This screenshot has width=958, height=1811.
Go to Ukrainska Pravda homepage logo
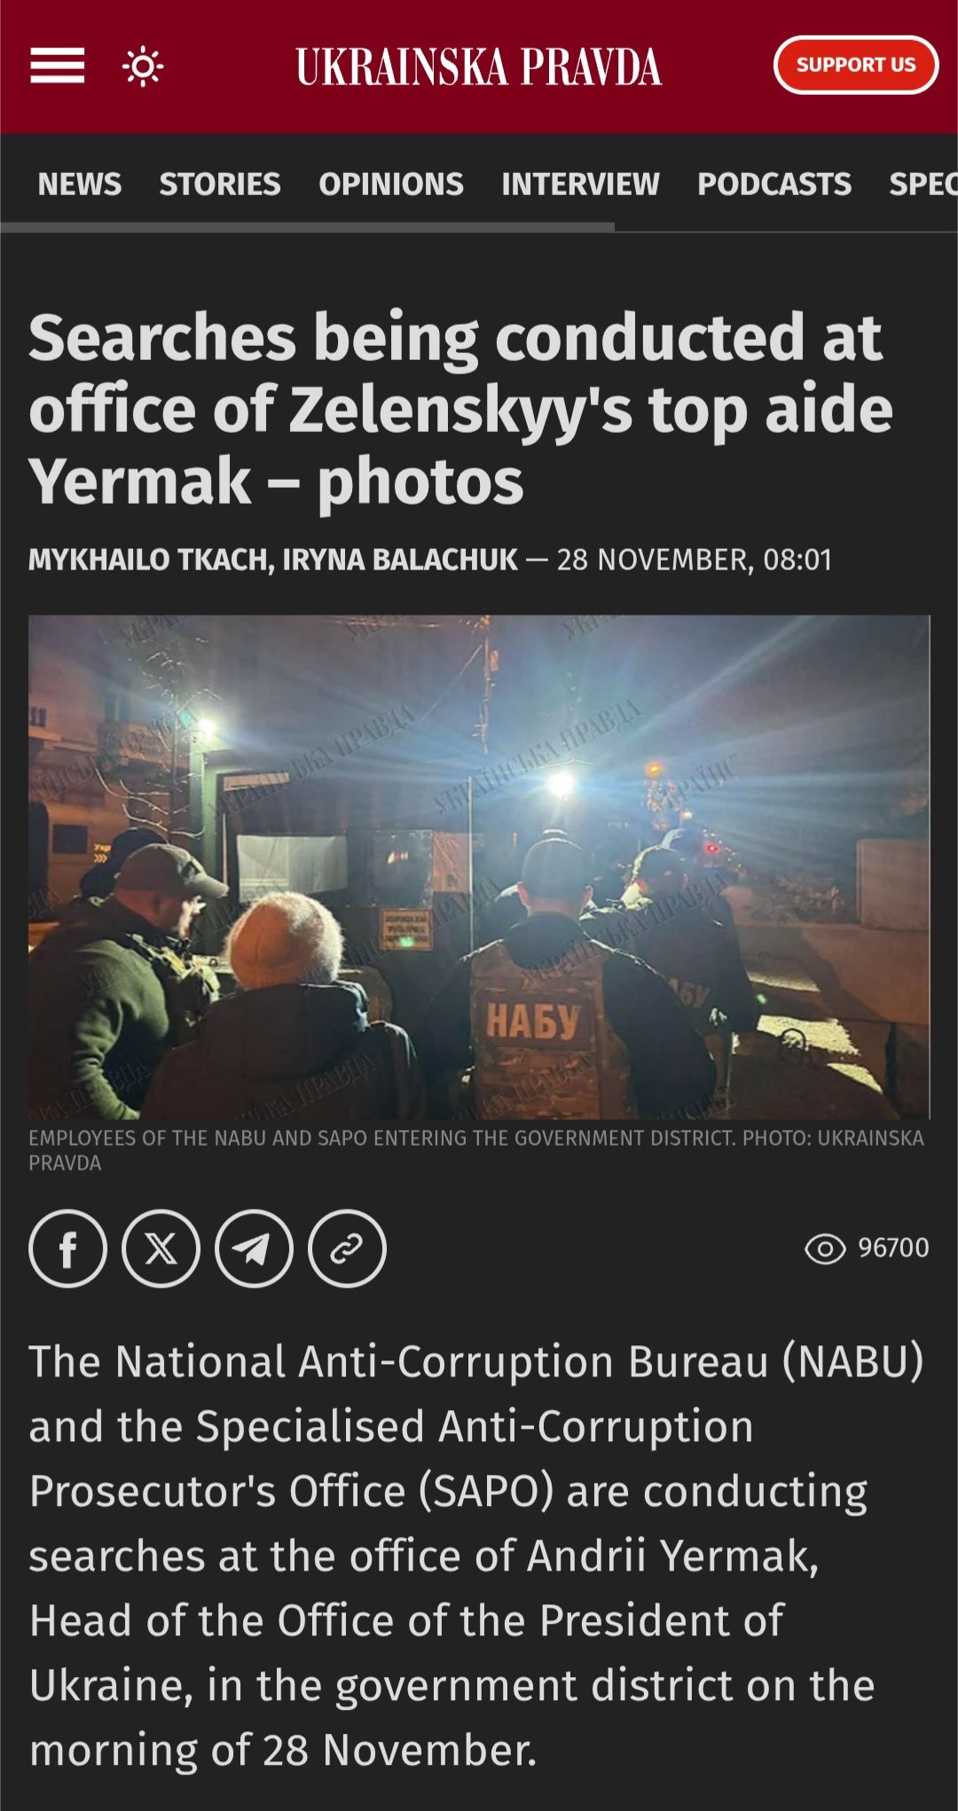pos(479,67)
